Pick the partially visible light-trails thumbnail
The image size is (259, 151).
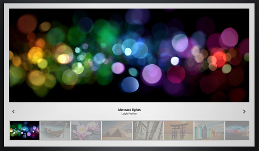(x=238, y=130)
